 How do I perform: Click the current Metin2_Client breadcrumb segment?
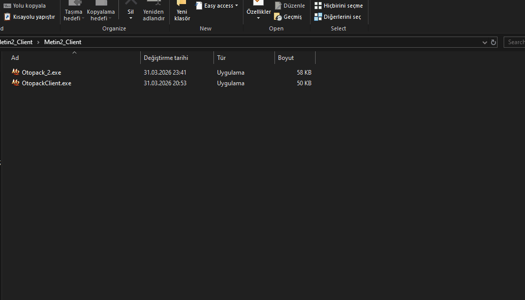(x=63, y=42)
